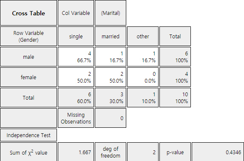Click the male single cell showing 66.7%

coord(76,57)
